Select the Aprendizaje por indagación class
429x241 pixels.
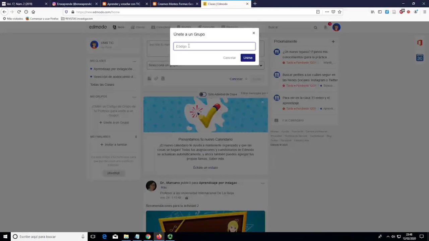coord(113,69)
